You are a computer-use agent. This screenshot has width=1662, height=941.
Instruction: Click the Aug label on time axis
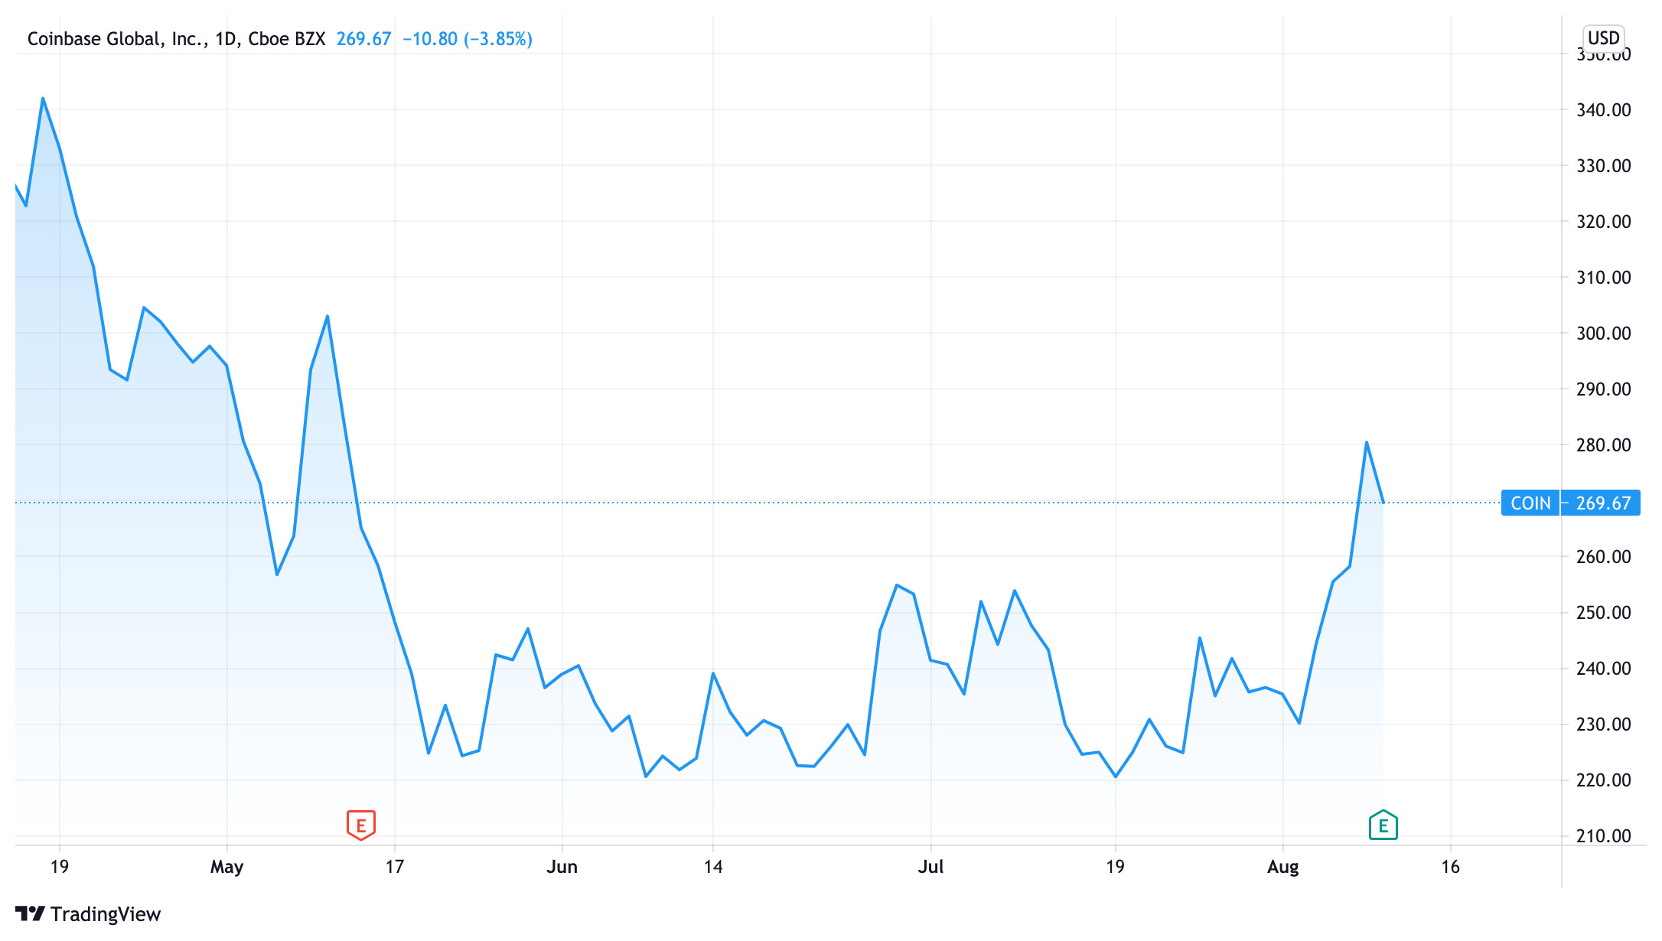pyautogui.click(x=1283, y=868)
